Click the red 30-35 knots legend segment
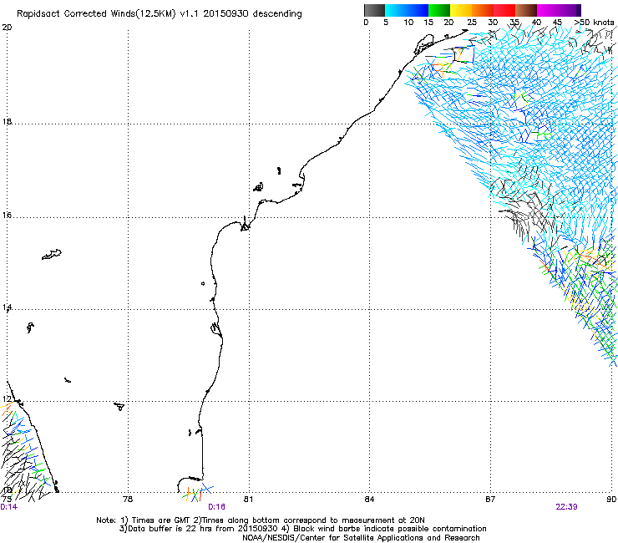618x543 pixels. point(504,10)
